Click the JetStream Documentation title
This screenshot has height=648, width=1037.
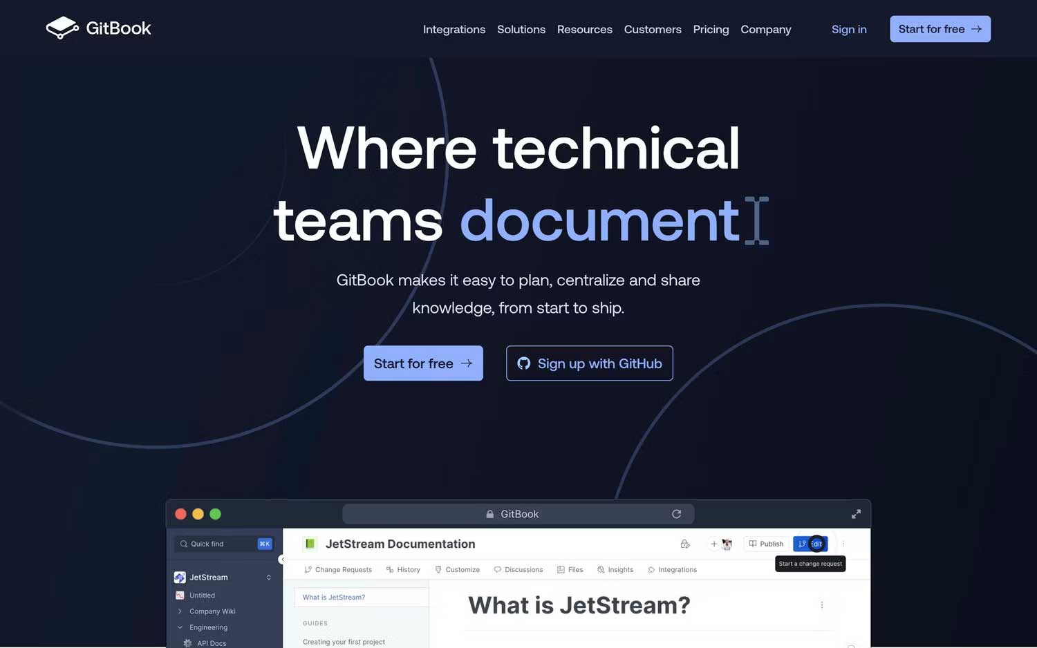400,544
